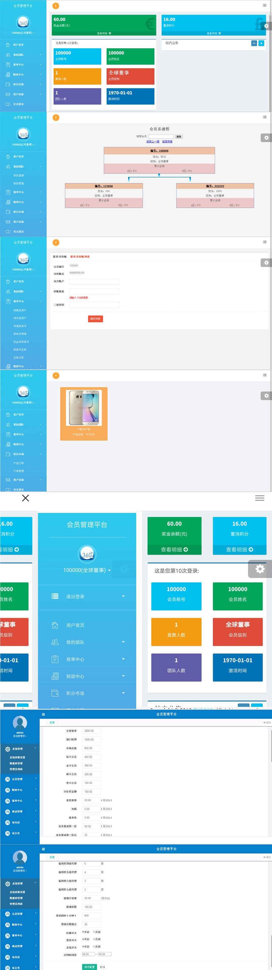Expand 我的团队 in the slide-out mobile menu
The width and height of the screenshot is (272, 970).
click(123, 642)
